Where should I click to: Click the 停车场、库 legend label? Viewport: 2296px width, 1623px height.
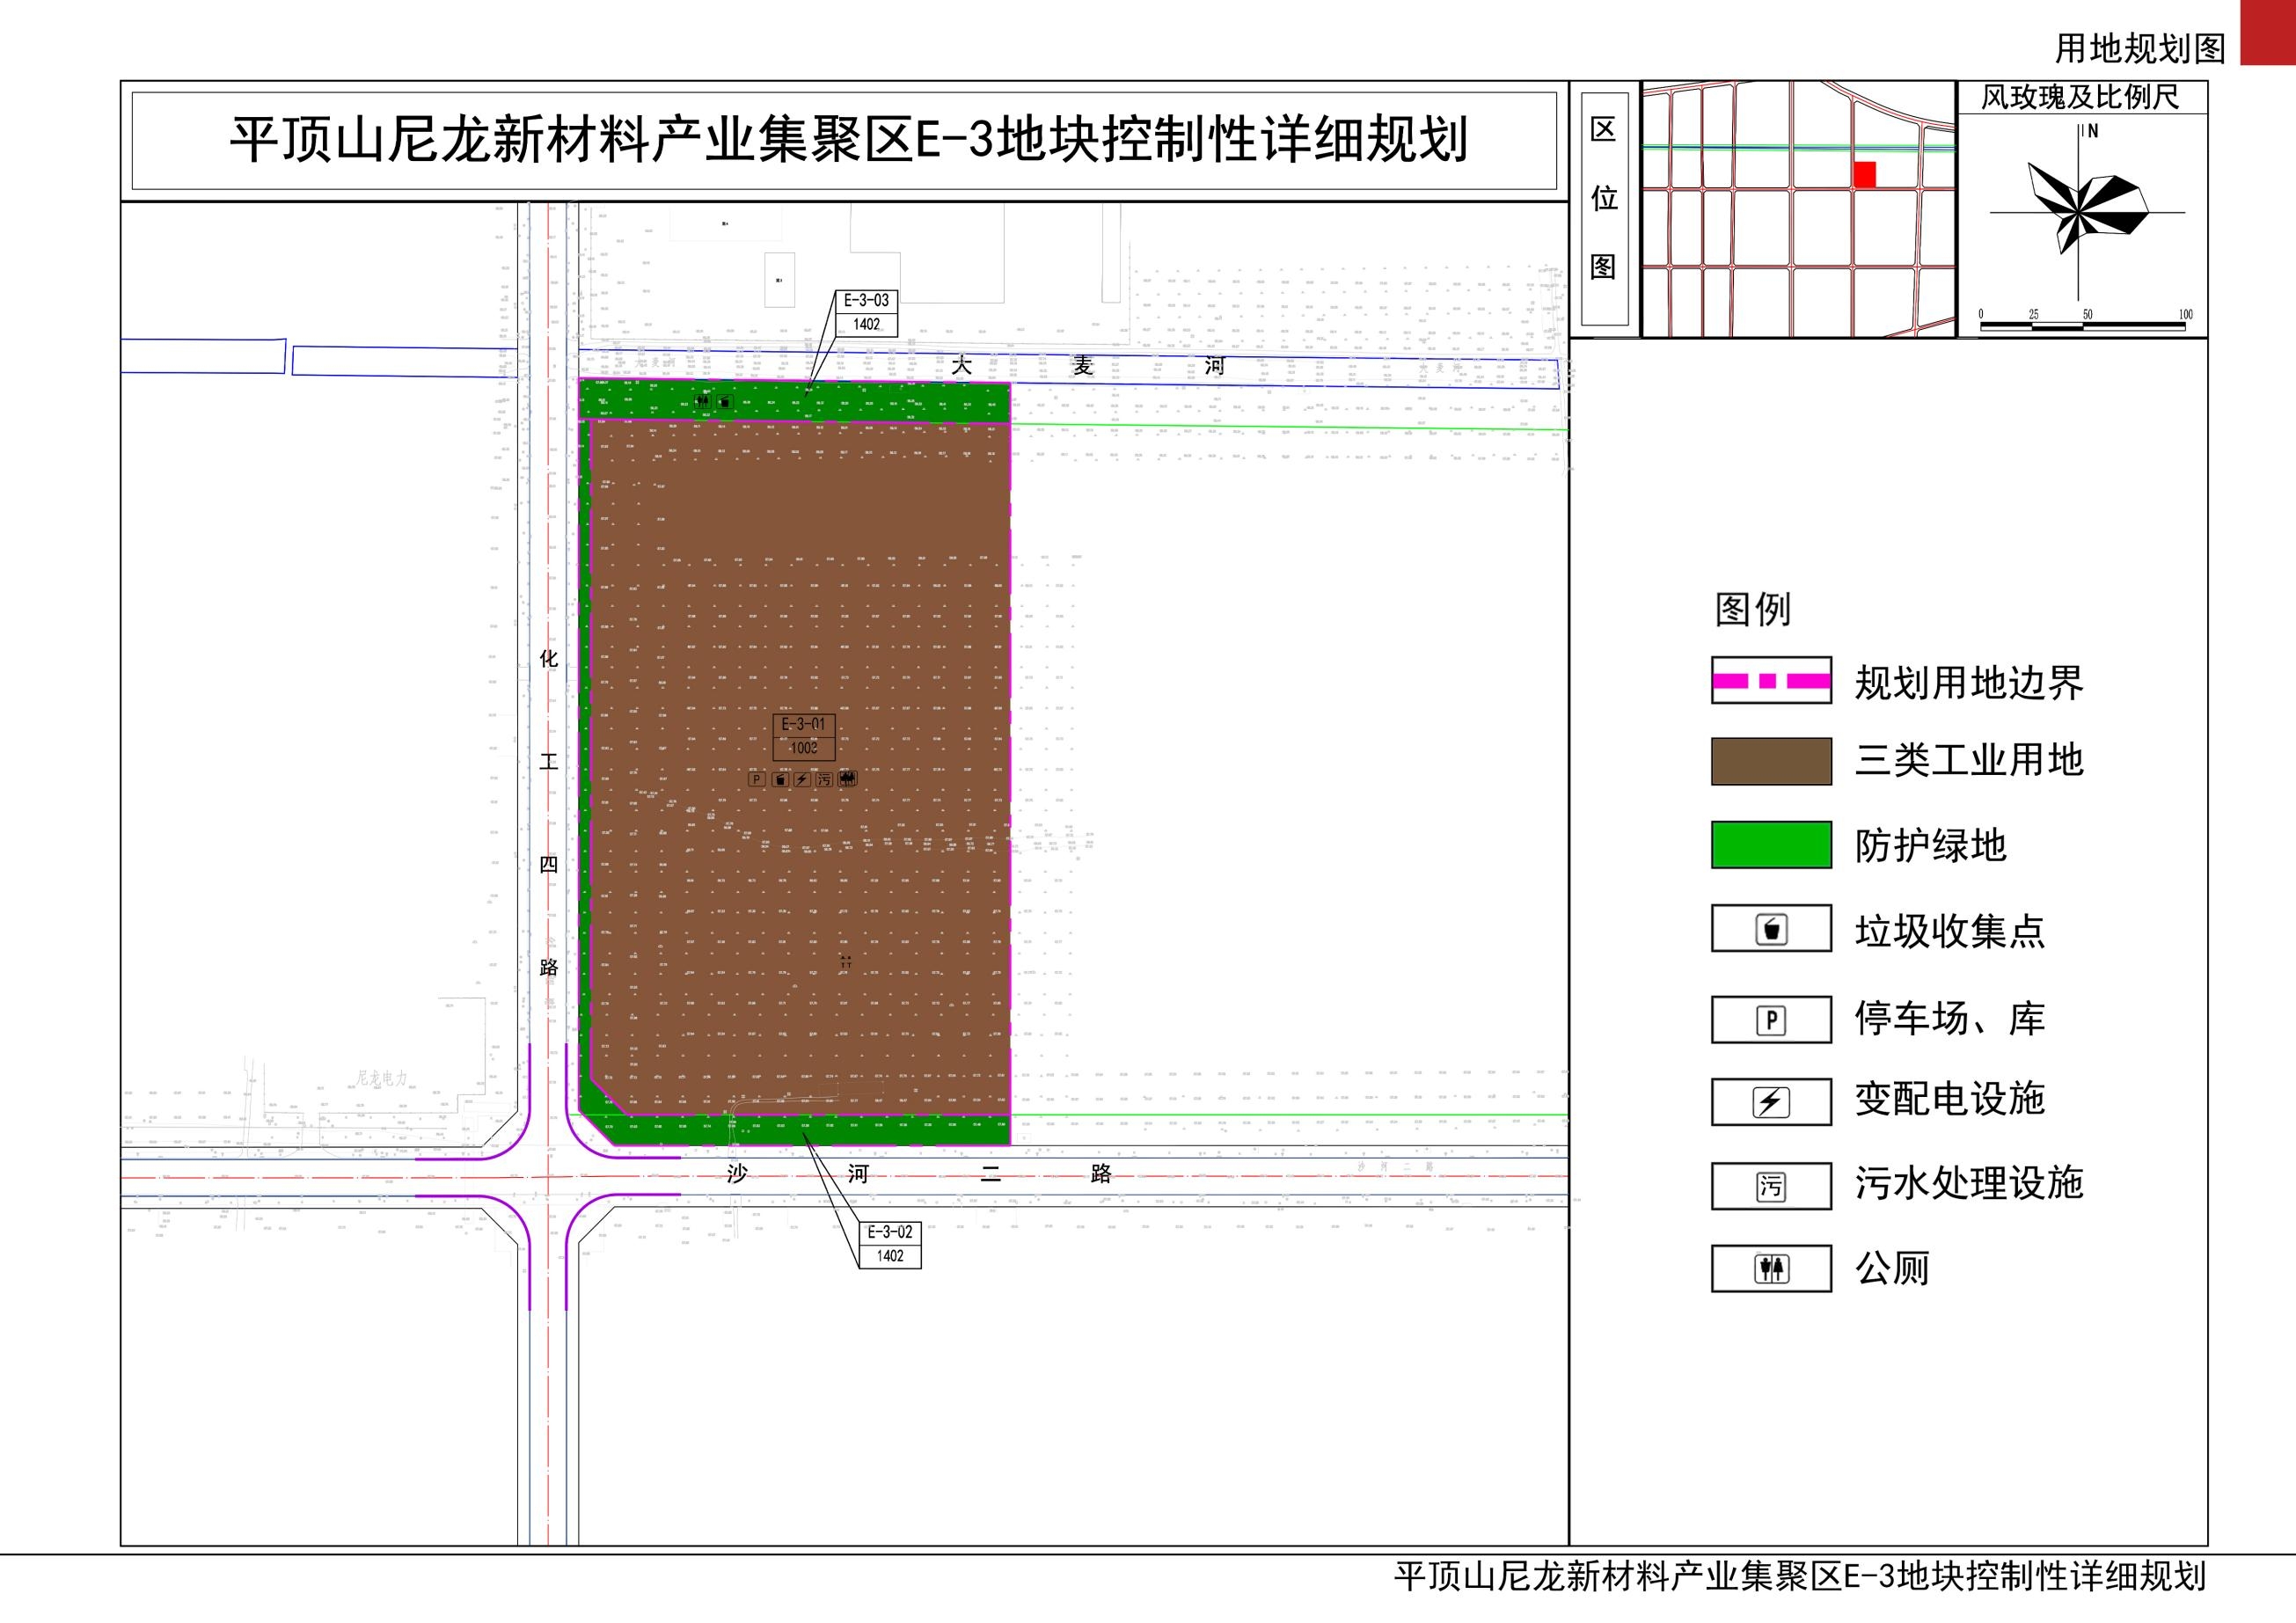(x=1950, y=1018)
